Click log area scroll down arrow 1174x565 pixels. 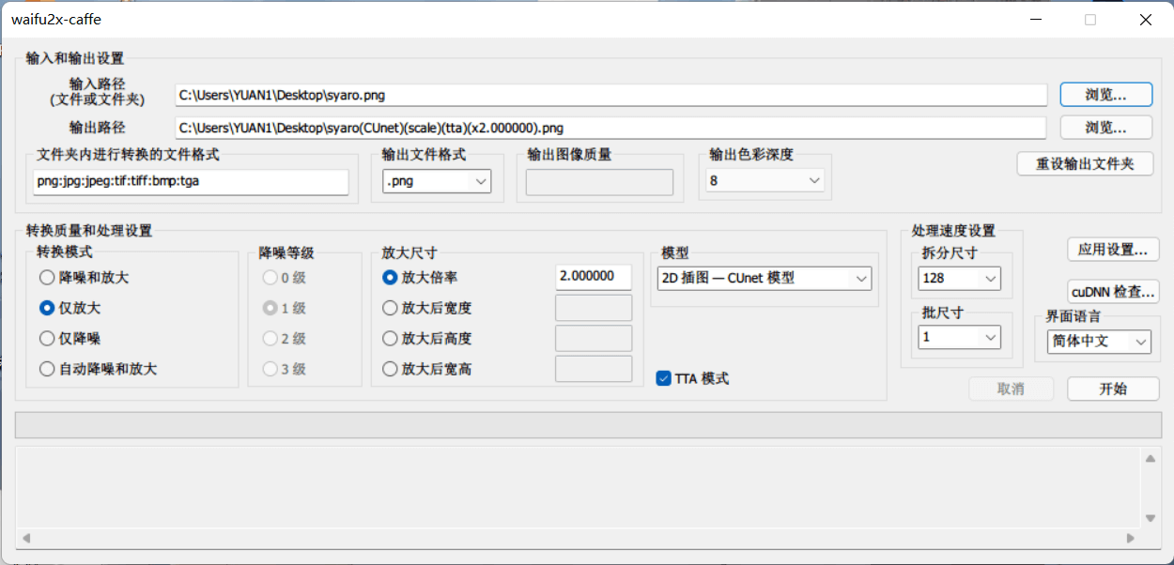click(x=1150, y=518)
